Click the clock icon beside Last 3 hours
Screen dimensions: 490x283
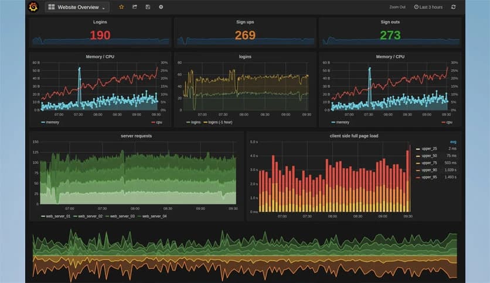point(417,7)
